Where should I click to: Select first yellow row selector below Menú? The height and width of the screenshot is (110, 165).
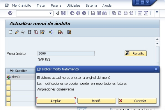click(x=8, y=82)
